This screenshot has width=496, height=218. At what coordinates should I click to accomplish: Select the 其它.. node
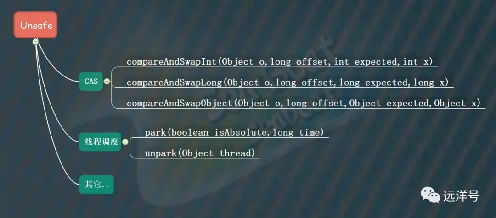coord(96,185)
